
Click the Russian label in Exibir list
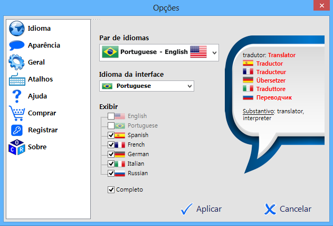138,174
